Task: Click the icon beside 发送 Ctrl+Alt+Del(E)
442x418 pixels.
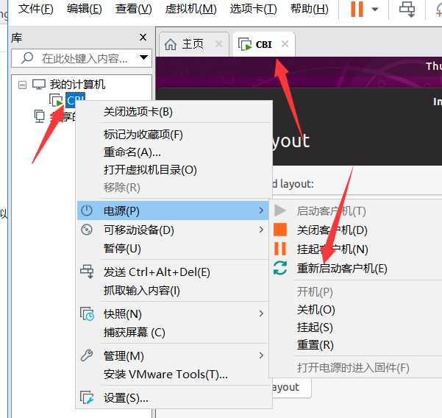Action: [x=87, y=272]
